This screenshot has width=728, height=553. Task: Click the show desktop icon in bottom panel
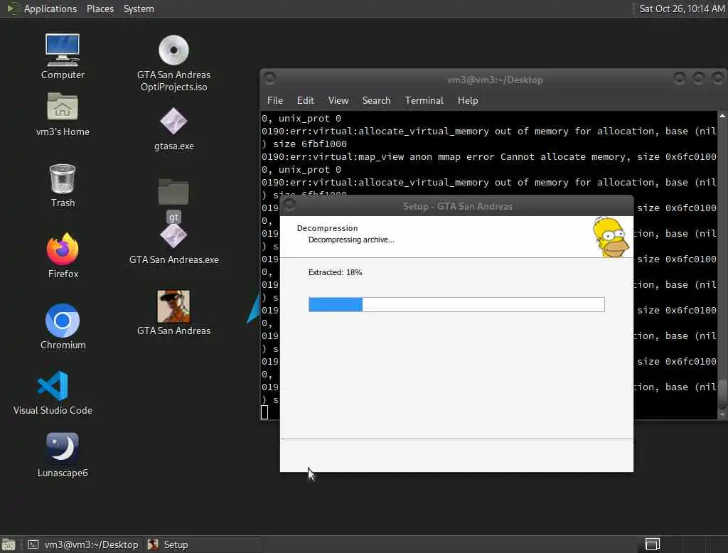[9, 544]
